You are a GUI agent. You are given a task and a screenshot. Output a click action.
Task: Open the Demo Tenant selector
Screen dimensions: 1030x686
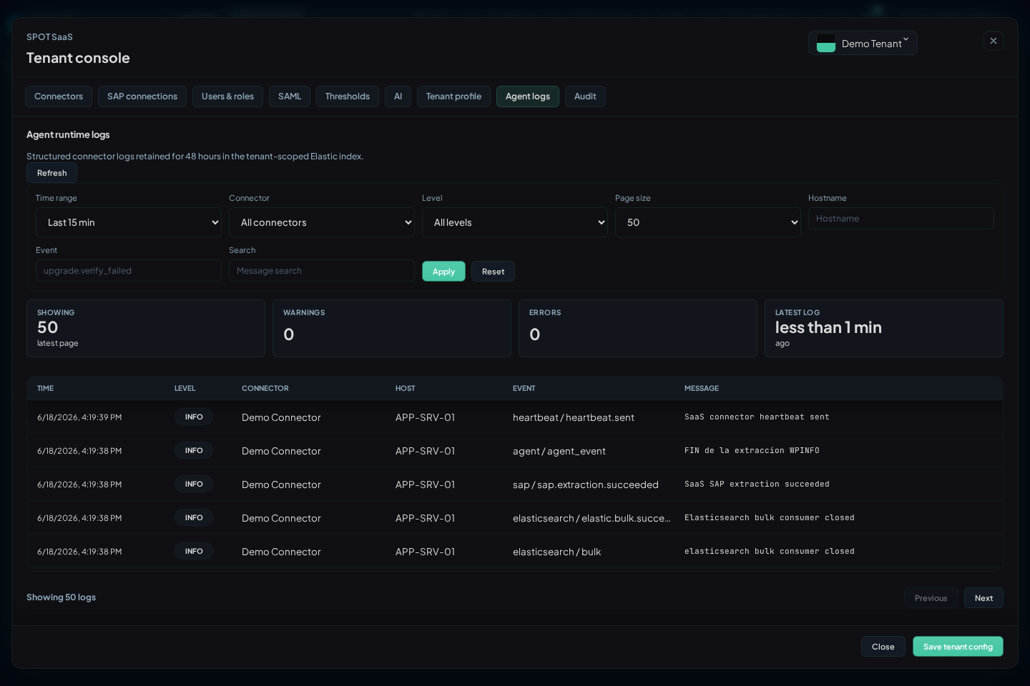click(863, 43)
